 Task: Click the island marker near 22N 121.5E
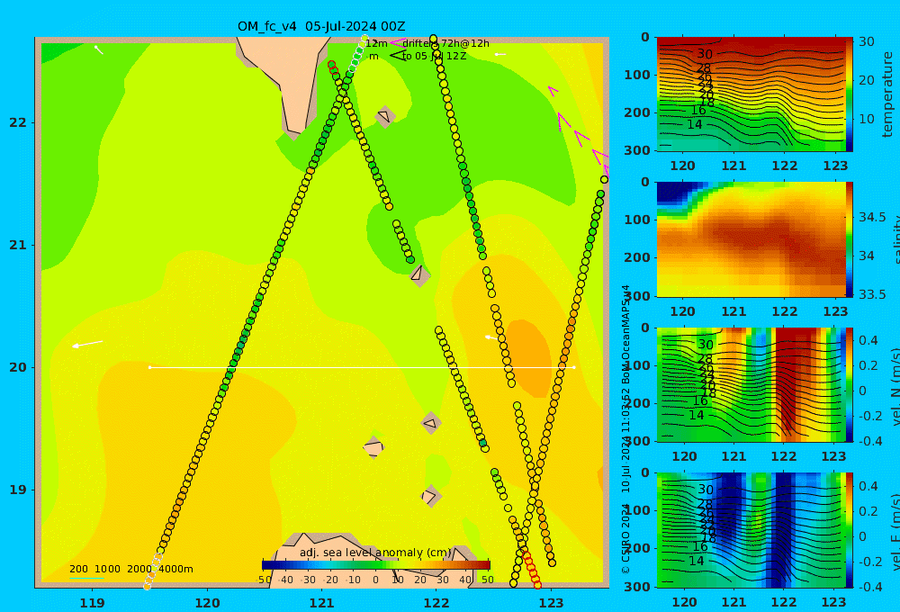click(x=384, y=116)
